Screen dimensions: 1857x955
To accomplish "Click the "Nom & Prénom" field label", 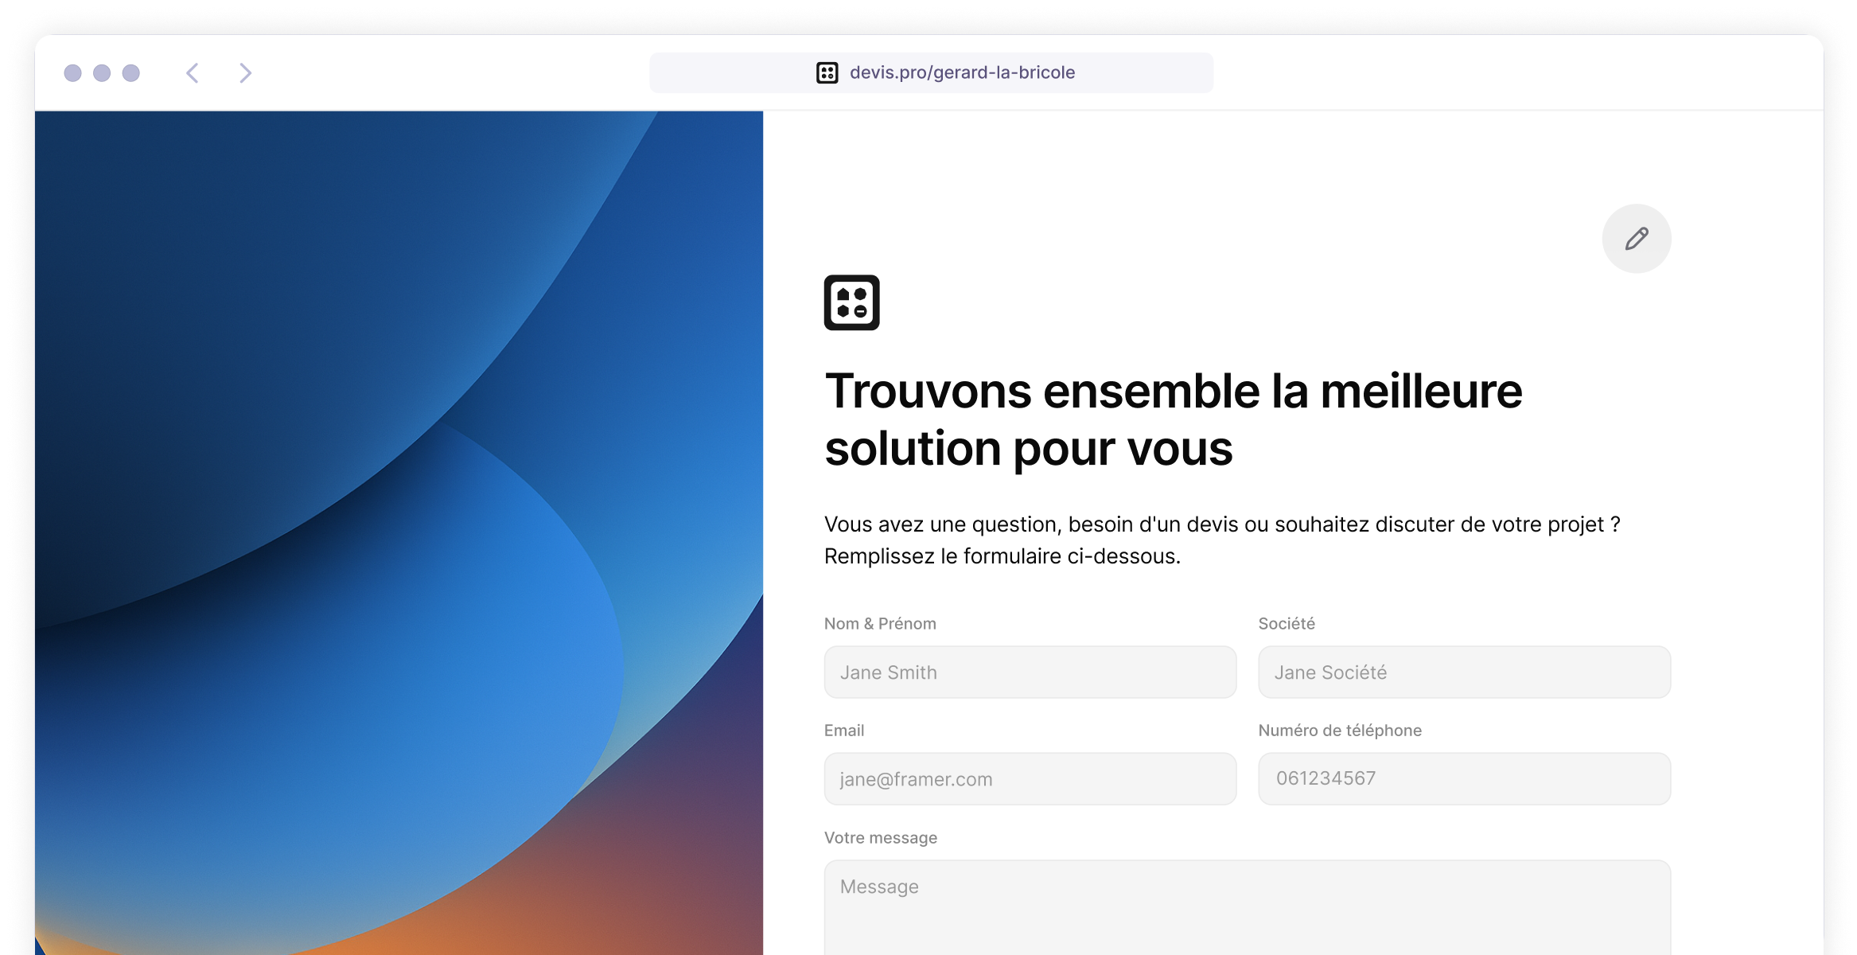I will tap(880, 624).
